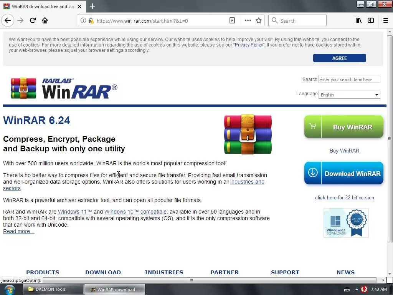
Task: Click the scroll down arrow of vertical scrollbar
Action: pyautogui.click(x=390, y=273)
